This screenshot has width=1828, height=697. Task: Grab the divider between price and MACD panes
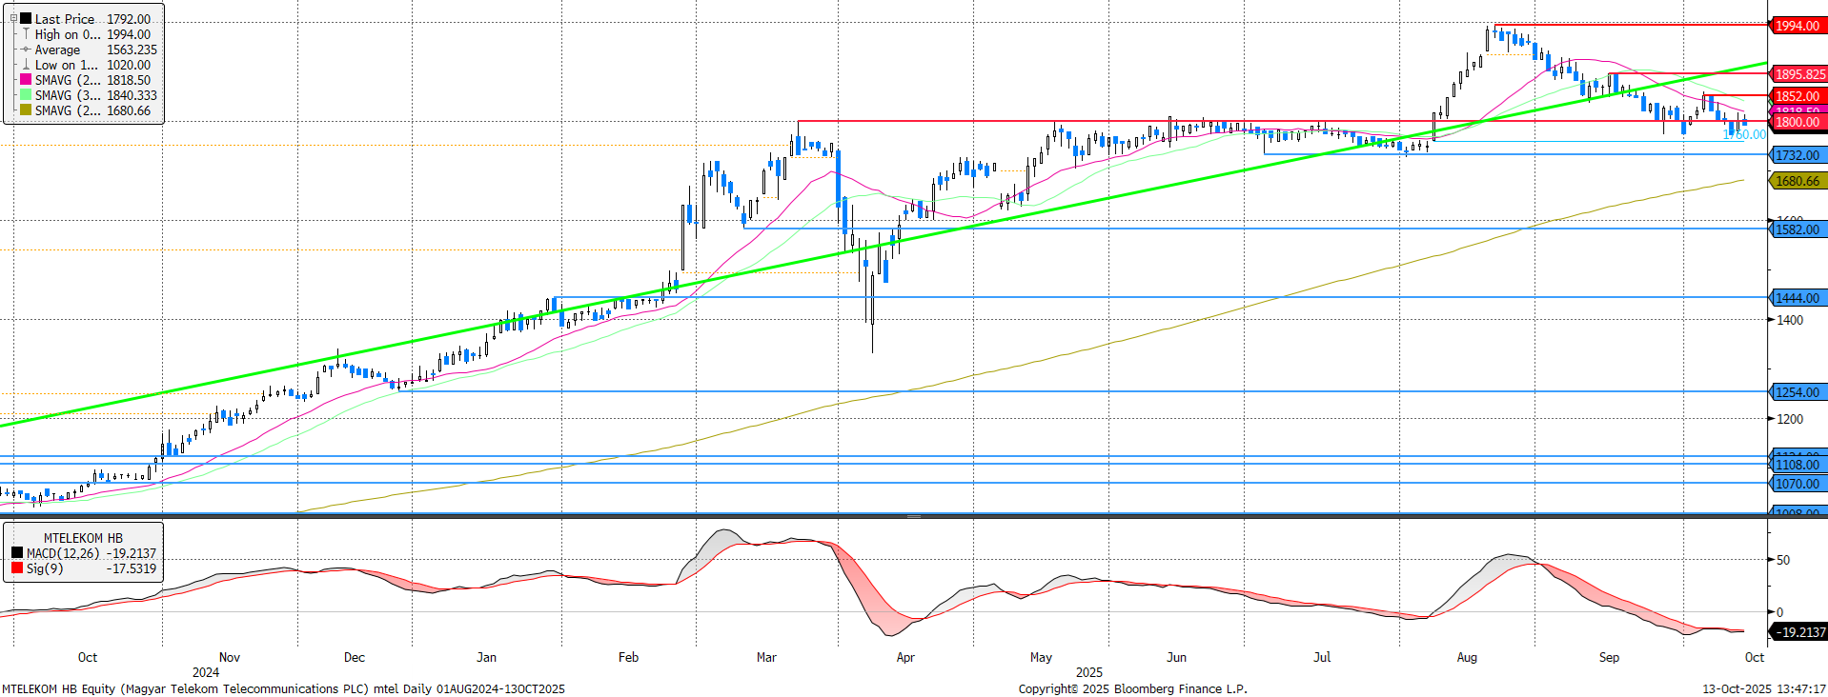[913, 516]
